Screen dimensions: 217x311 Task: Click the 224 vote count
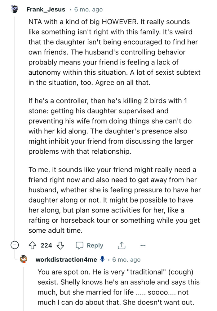(46, 245)
